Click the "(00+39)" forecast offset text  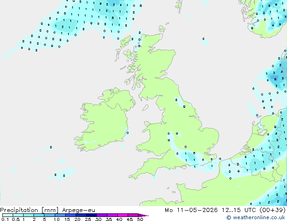click(273, 210)
